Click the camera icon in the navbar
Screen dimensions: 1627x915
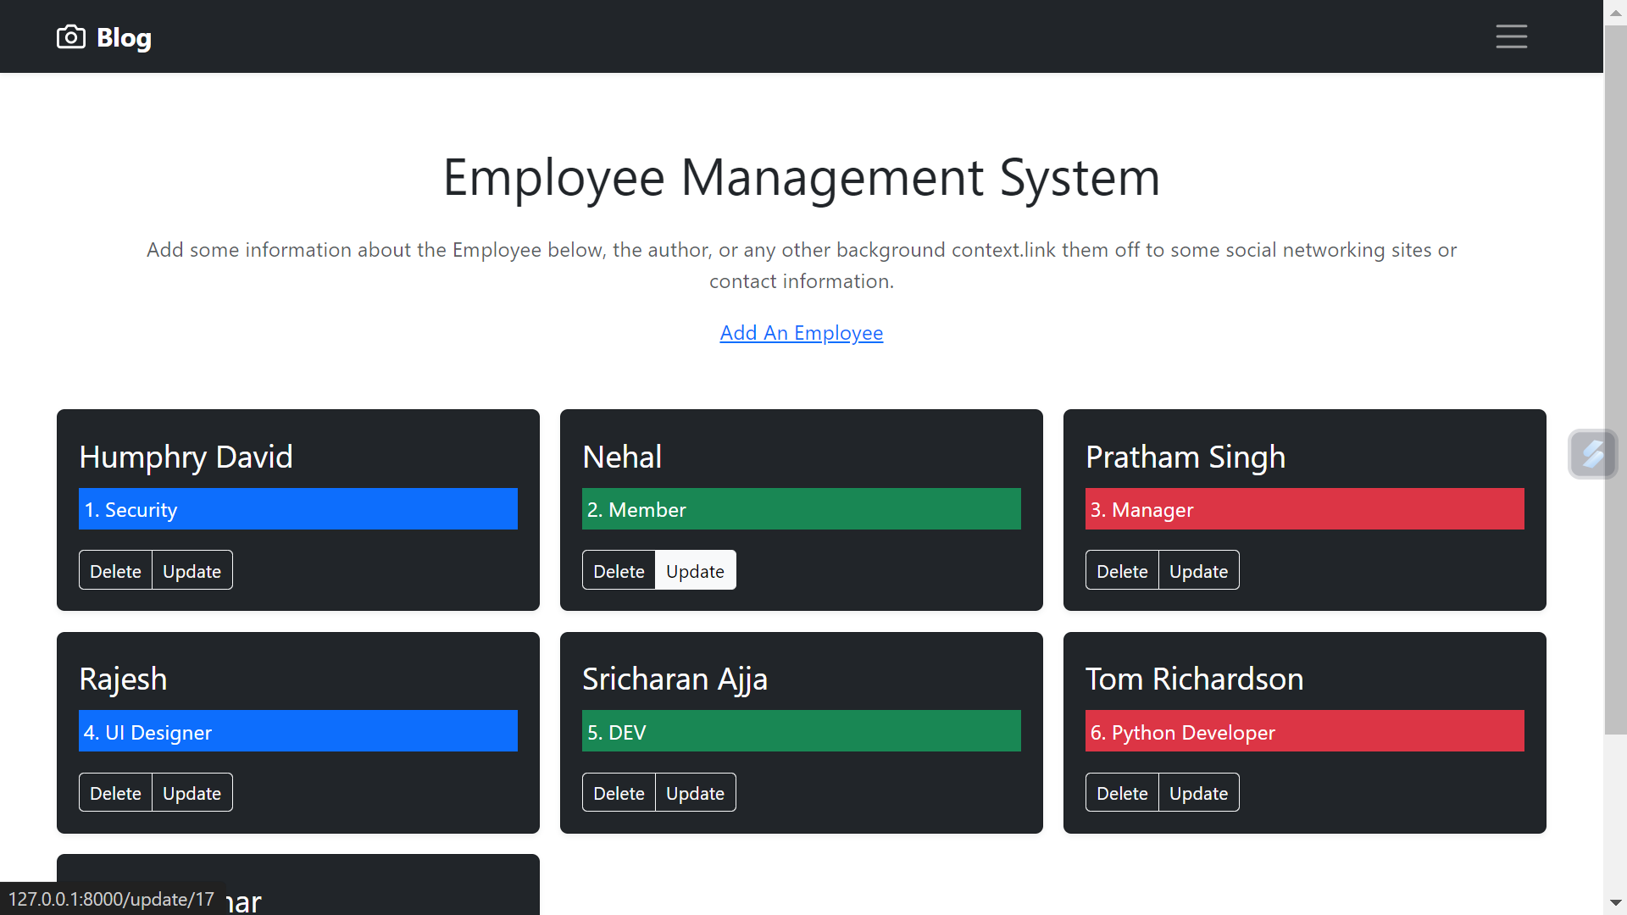[x=71, y=36]
